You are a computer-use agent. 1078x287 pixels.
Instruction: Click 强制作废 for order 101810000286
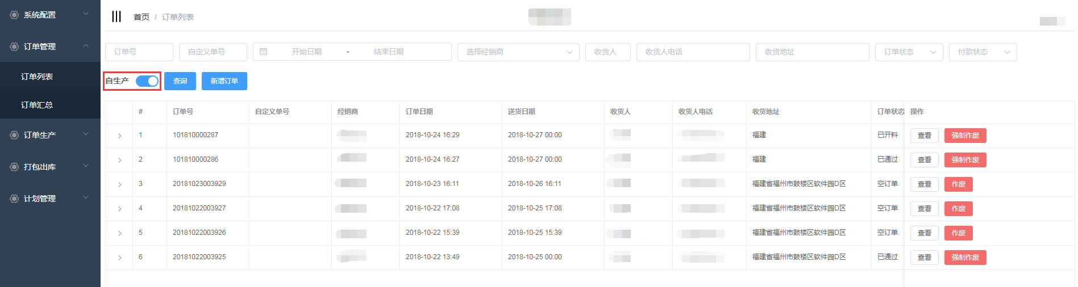tap(965, 160)
